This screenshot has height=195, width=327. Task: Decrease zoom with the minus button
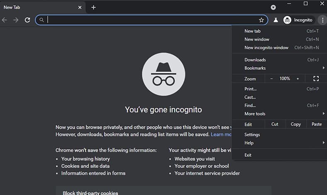[271, 79]
